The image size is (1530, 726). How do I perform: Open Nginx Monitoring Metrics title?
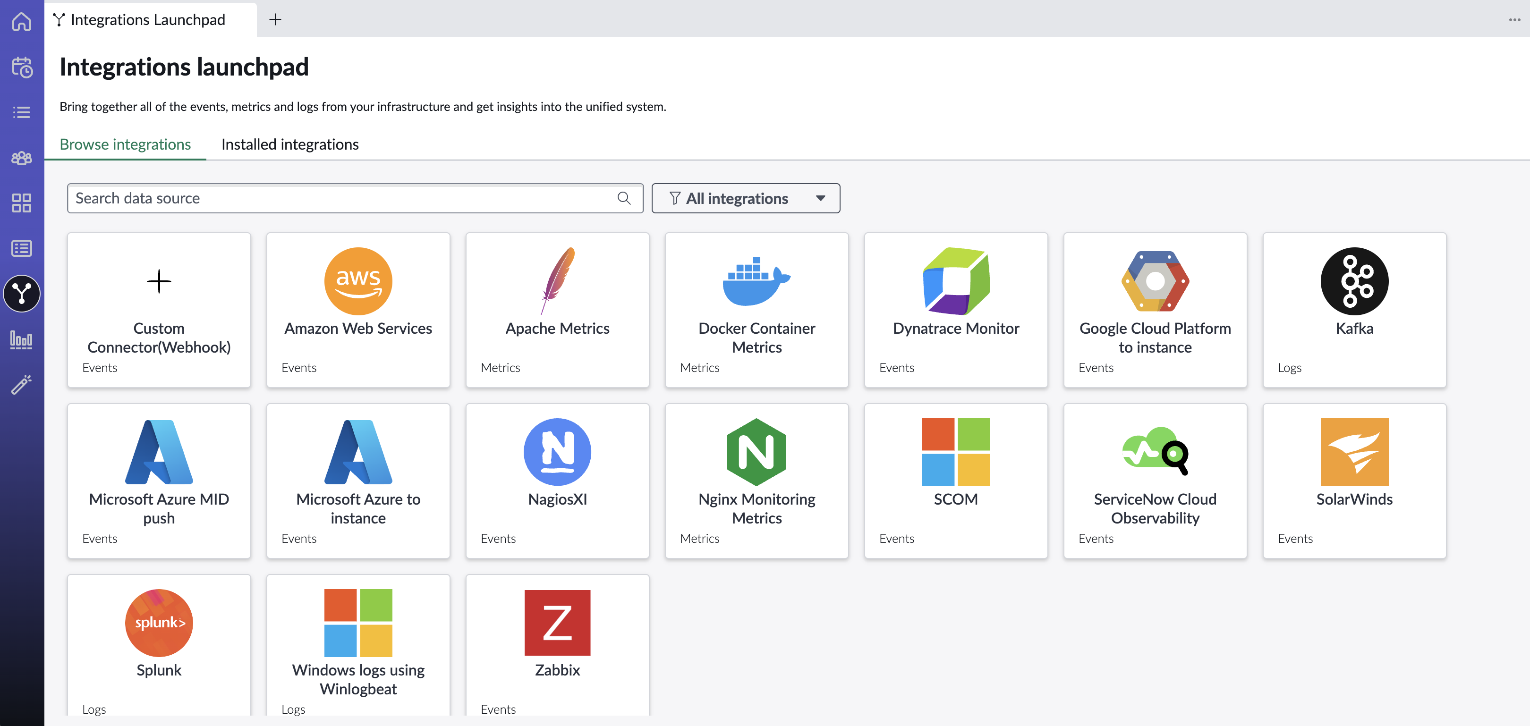click(x=756, y=509)
